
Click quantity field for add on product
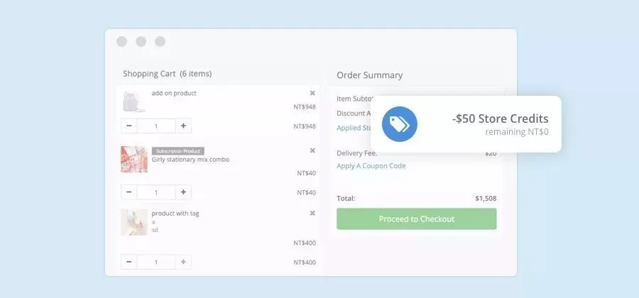click(x=156, y=126)
